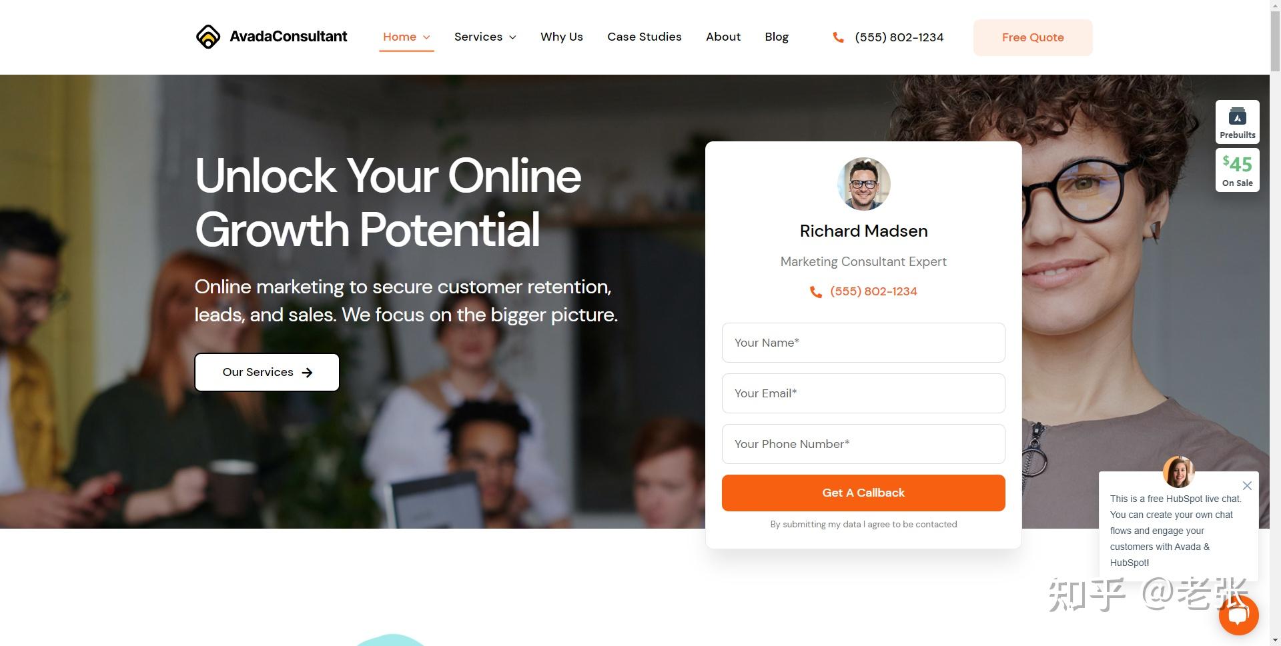Click the Our Services button
The height and width of the screenshot is (646, 1281).
click(267, 372)
